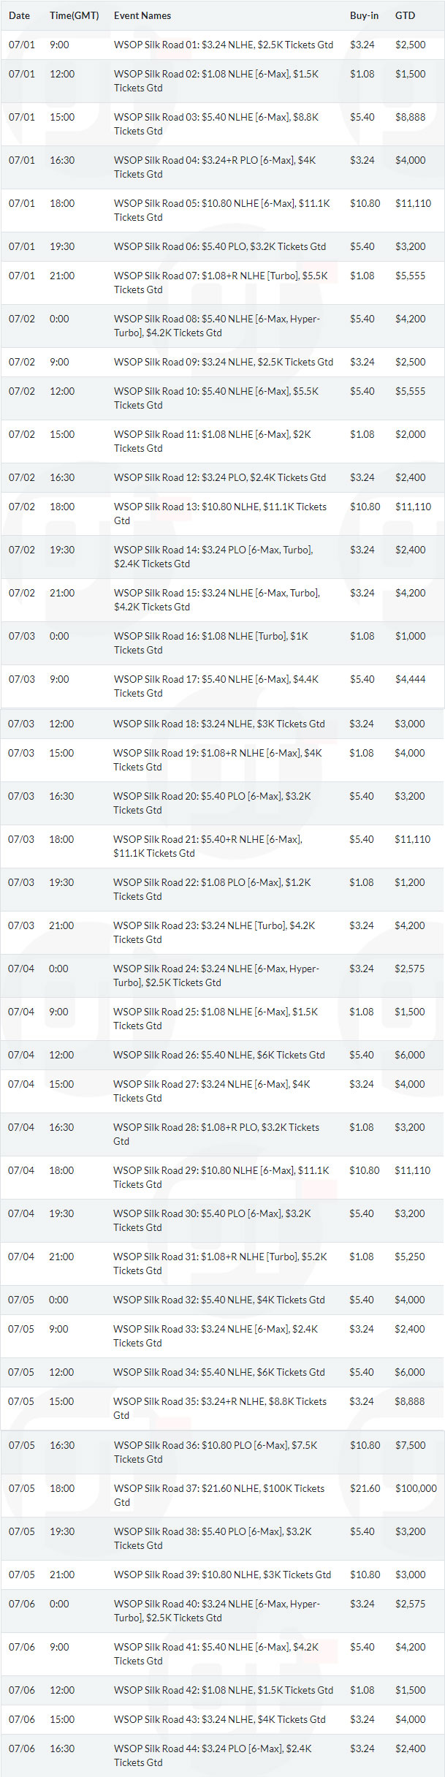Select WSOP Silk Road 21 event row
Viewport: 445px width, 1777px height.
(x=222, y=846)
